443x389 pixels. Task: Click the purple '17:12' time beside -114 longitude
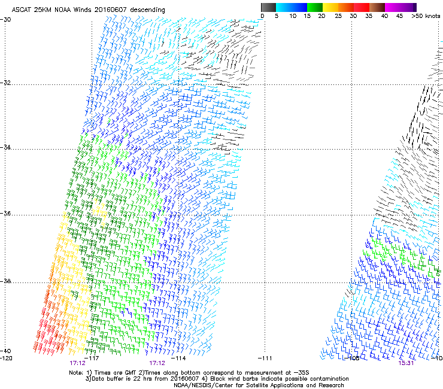157,363
